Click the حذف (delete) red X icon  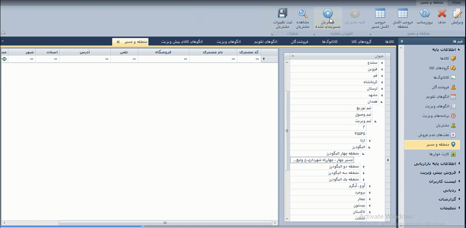[442, 14]
